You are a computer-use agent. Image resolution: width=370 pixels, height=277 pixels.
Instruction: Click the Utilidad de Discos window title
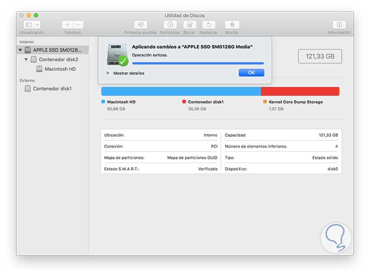point(184,15)
